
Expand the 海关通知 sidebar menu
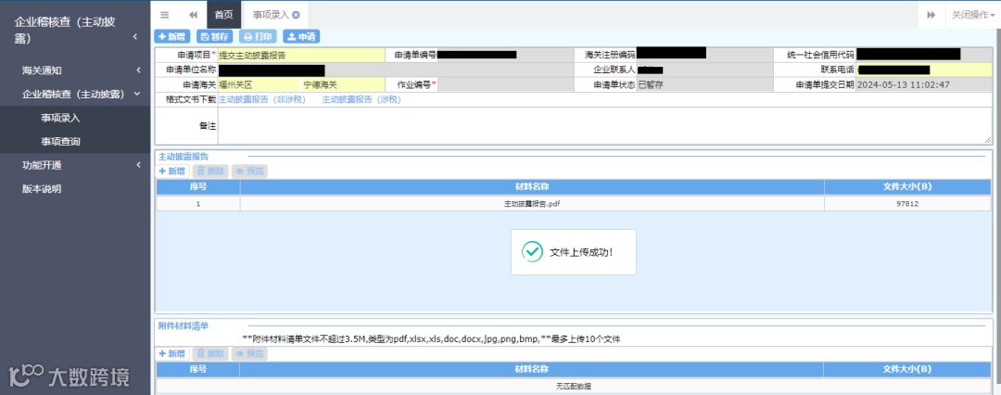pyautogui.click(x=75, y=70)
